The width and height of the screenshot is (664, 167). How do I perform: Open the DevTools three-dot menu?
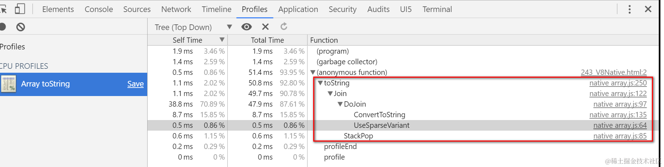click(630, 9)
